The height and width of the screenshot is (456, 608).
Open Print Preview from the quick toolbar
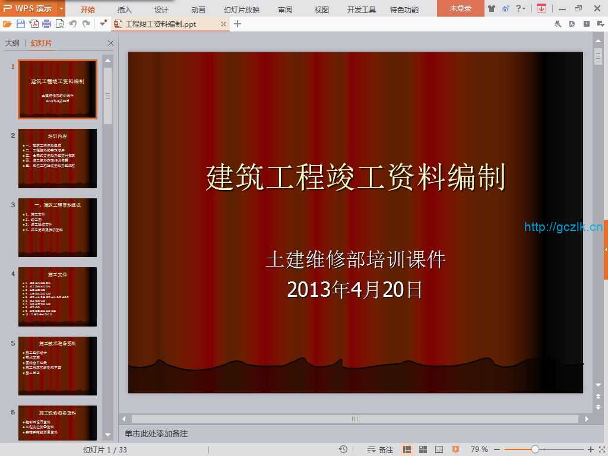[59, 24]
